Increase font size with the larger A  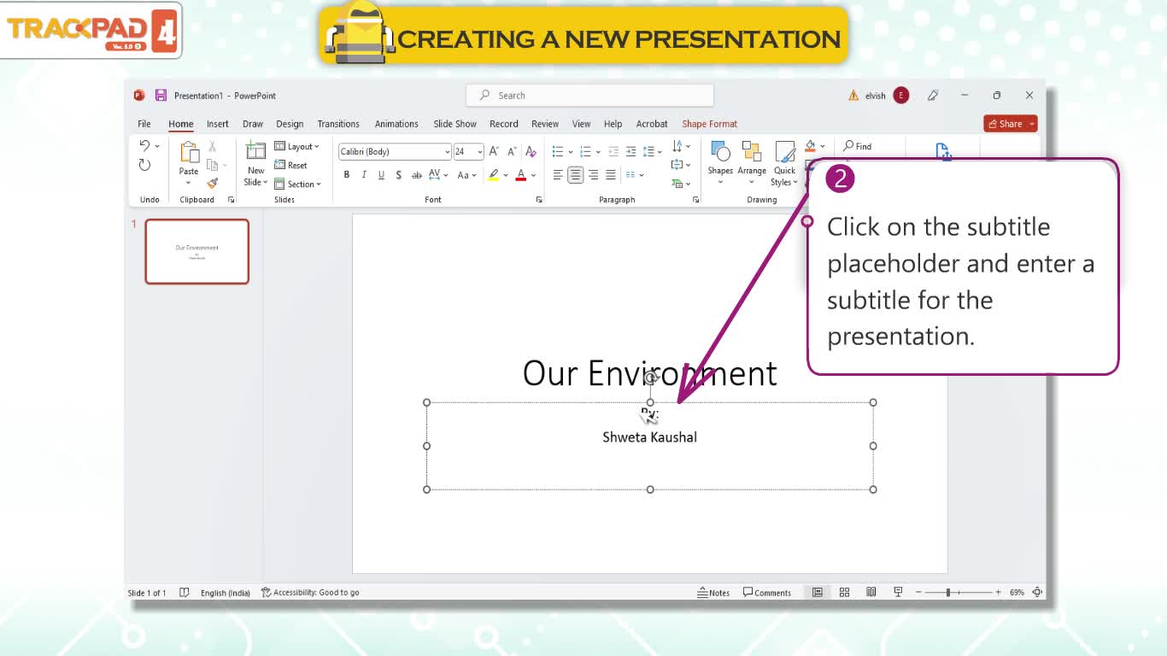click(494, 151)
